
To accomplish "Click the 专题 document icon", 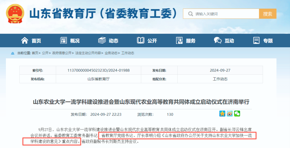I will pos(256,40).
